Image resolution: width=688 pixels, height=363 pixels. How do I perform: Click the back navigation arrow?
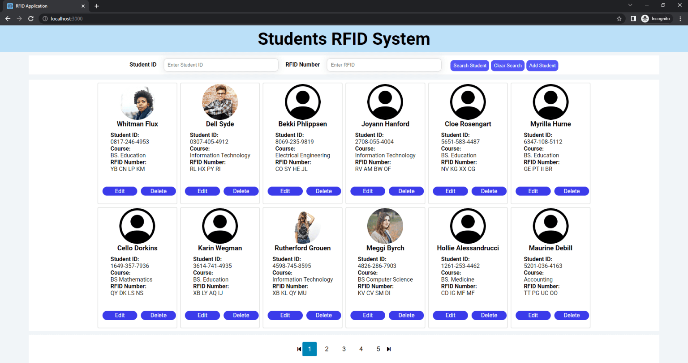8,18
